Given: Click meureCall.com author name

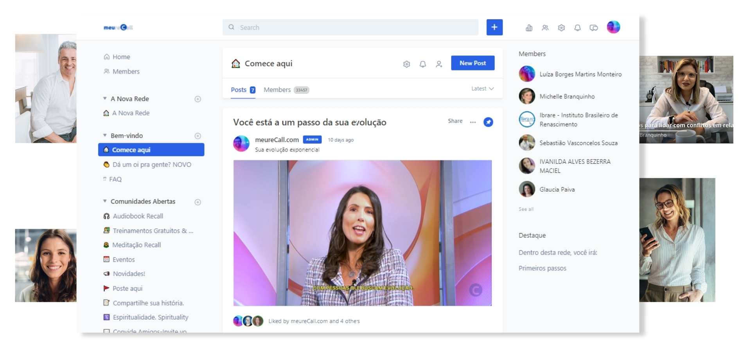Looking at the screenshot, I should [277, 140].
